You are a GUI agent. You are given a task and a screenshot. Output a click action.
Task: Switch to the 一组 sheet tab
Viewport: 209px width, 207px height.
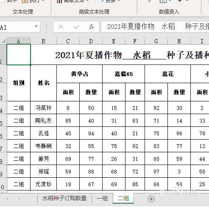[102, 199]
